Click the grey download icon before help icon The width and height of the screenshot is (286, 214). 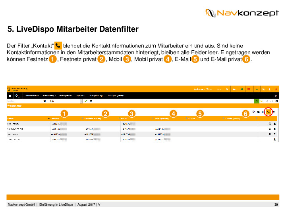coord(272,101)
